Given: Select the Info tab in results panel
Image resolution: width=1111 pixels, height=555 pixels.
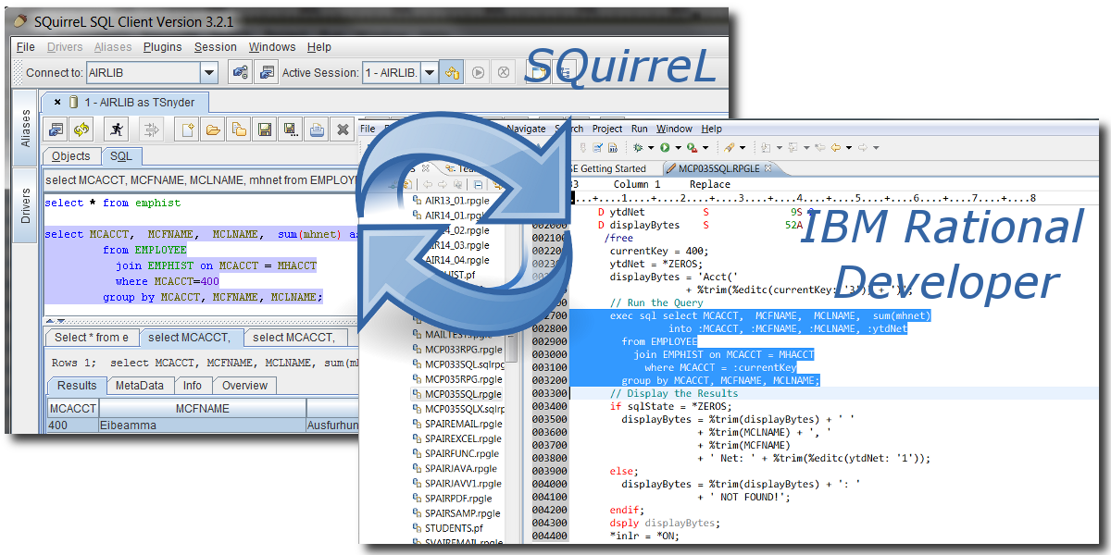Looking at the screenshot, I should tap(193, 386).
